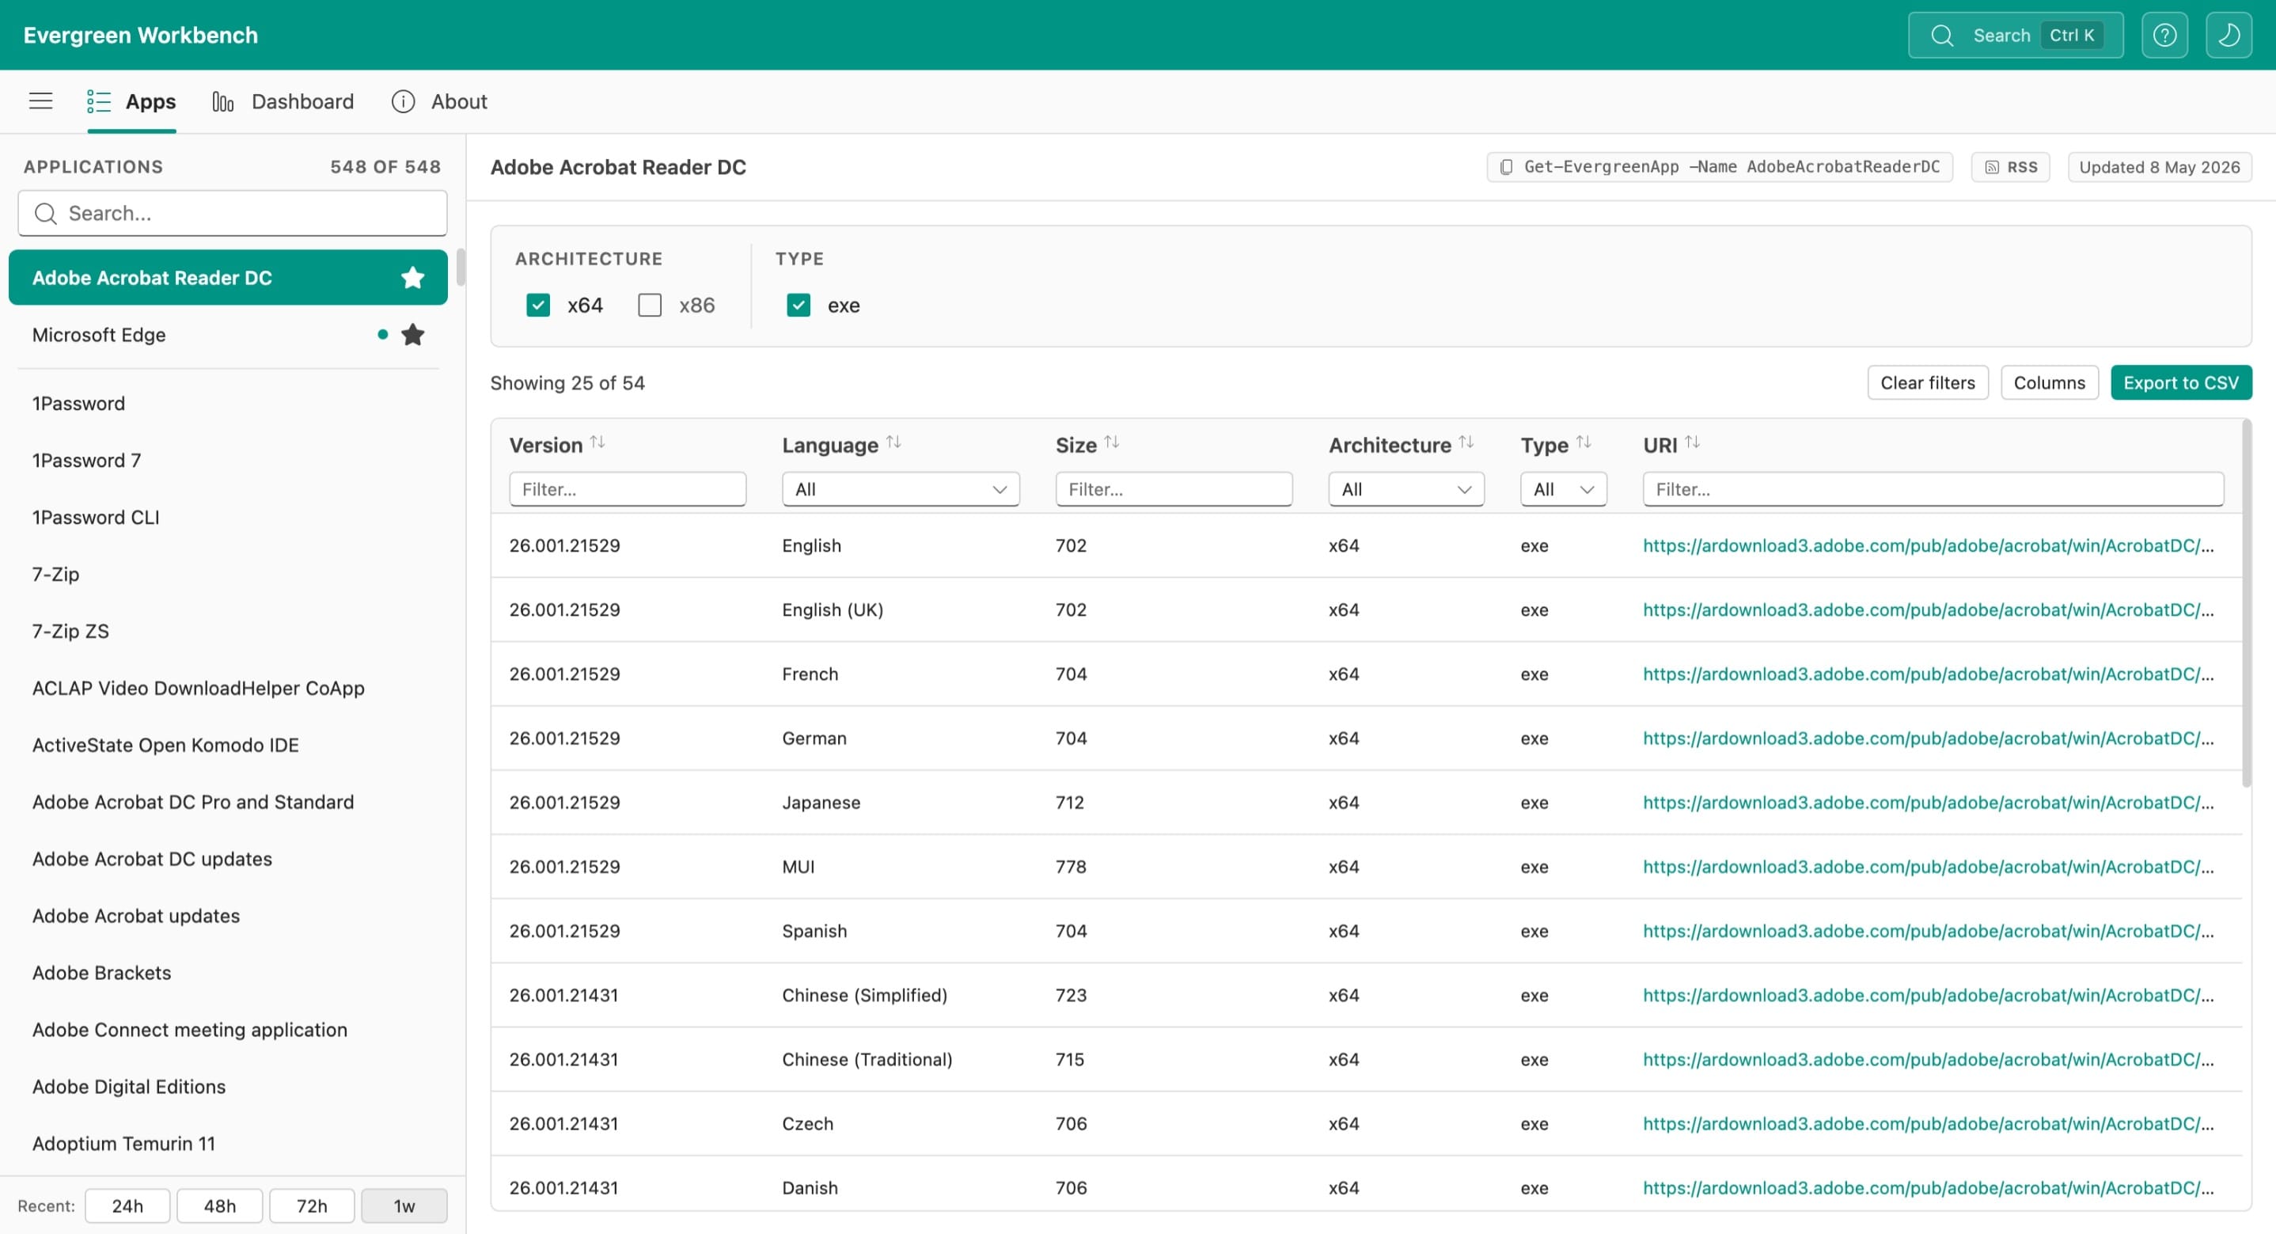
Task: Open the Architecture filter dropdown
Action: tap(1405, 489)
